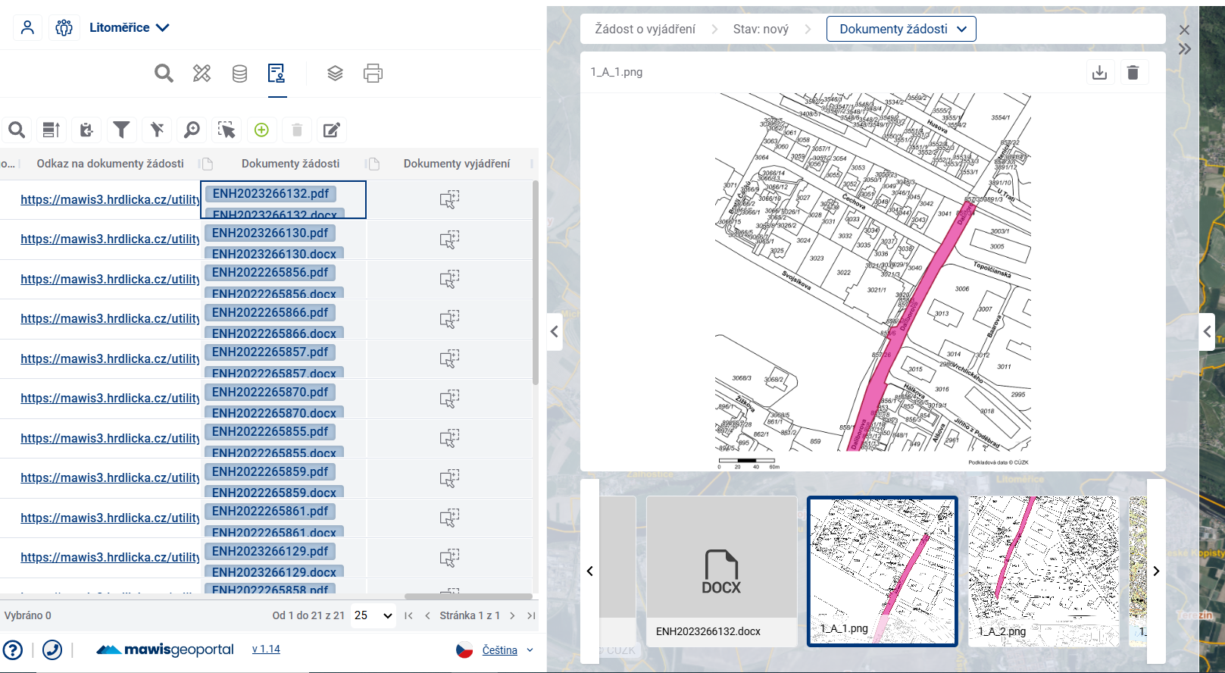1225x673 pixels.
Task: Download the 1_A_1.png document
Action: [x=1099, y=72]
